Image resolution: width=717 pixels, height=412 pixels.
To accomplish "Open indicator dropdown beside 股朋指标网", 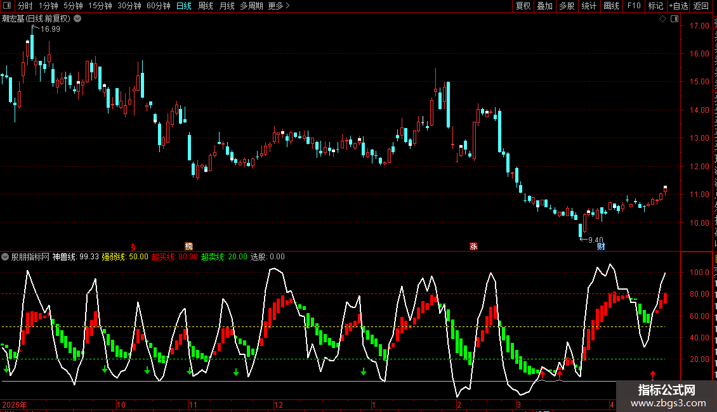I will coord(5,257).
